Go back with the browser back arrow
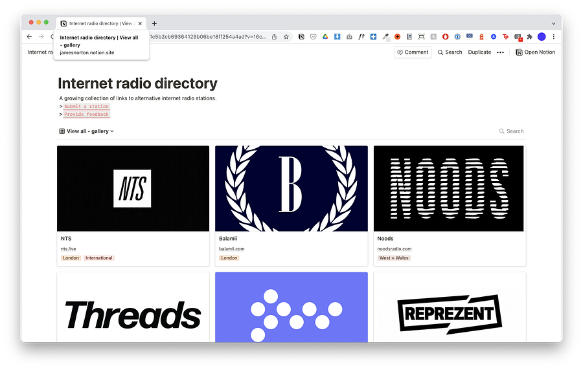 coord(29,36)
